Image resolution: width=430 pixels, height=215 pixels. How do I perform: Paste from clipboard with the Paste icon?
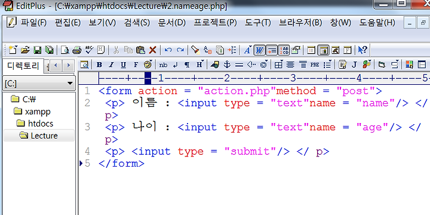point(140,50)
